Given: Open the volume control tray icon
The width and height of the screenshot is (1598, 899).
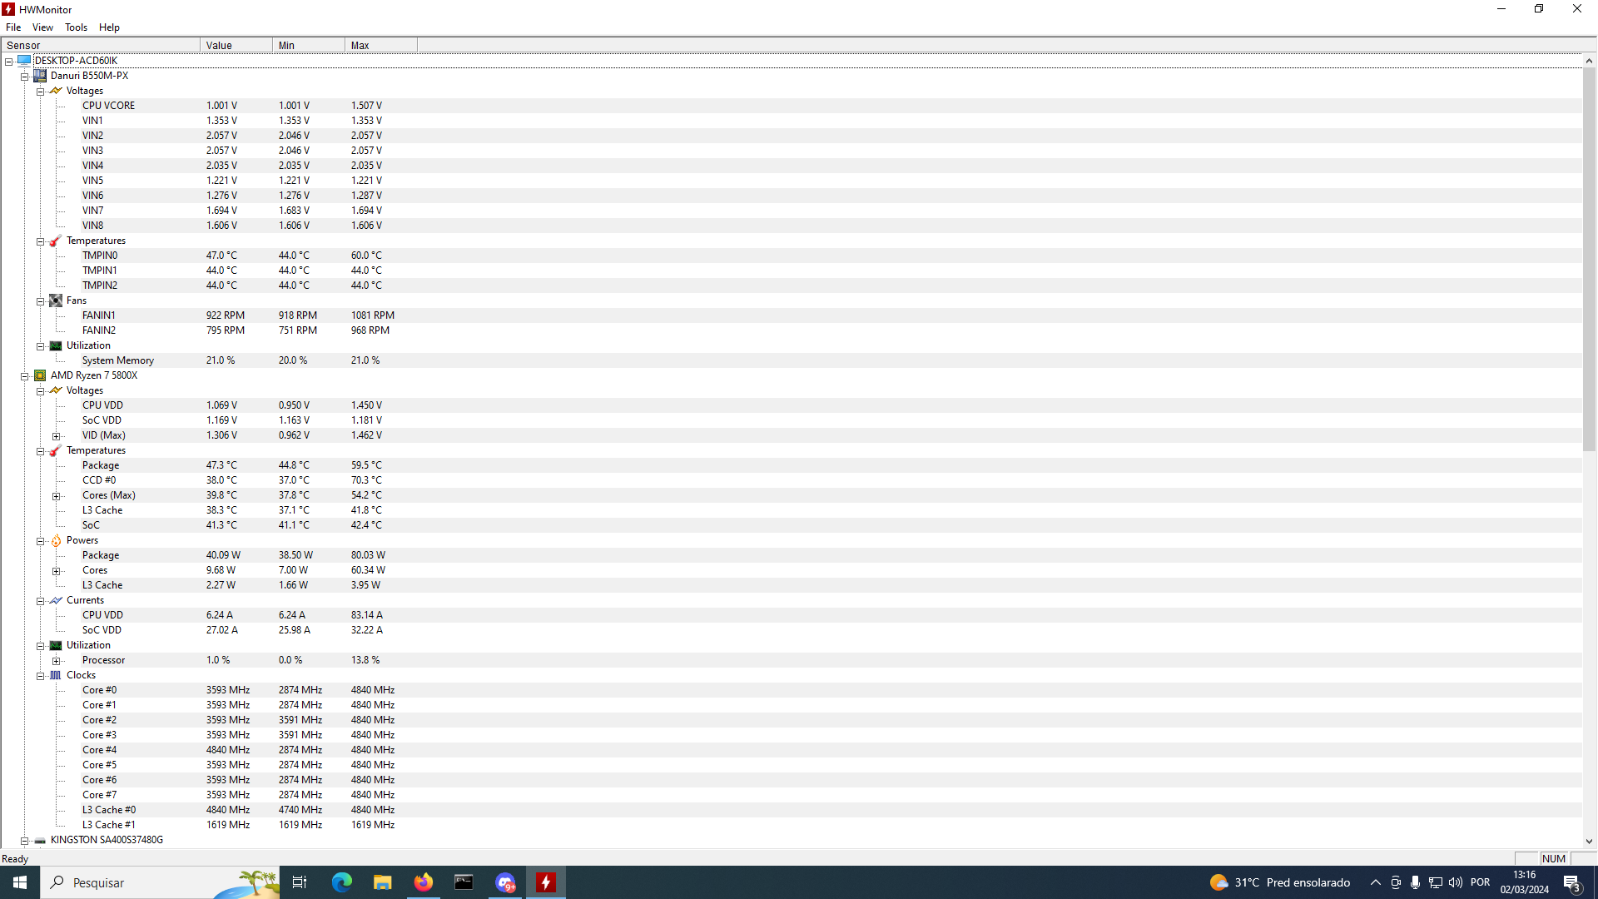Looking at the screenshot, I should [1455, 882].
